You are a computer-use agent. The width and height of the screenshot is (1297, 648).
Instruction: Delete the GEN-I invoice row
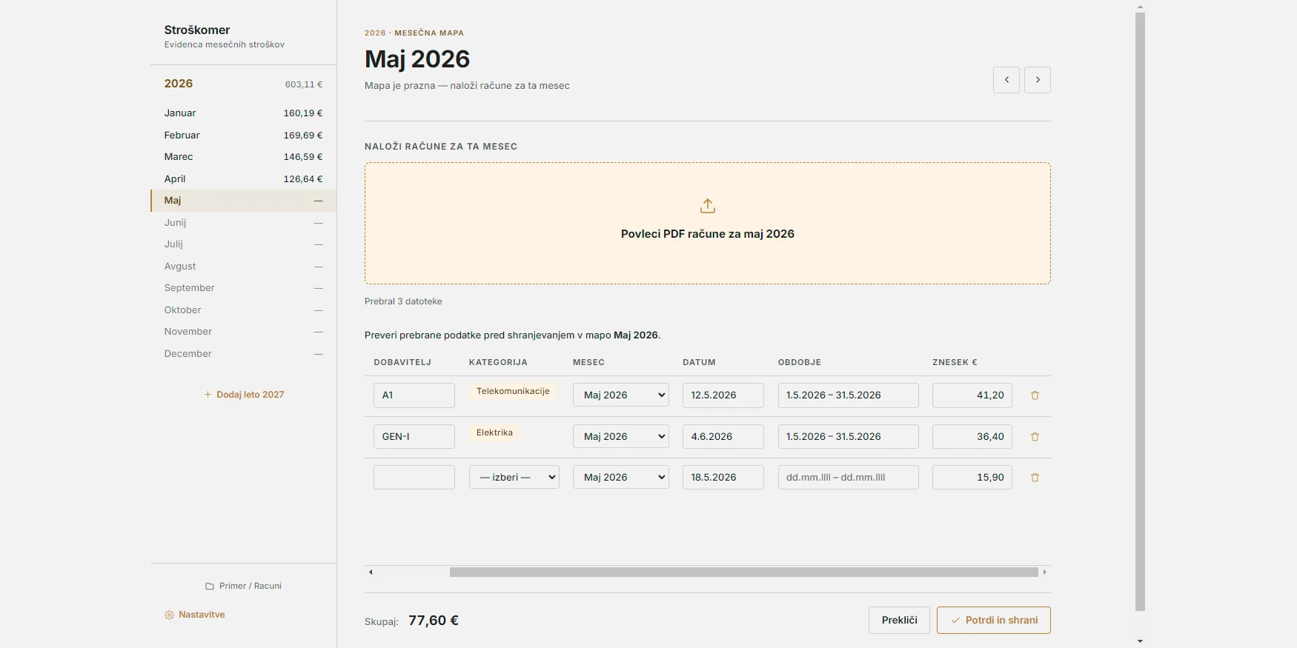1035,437
